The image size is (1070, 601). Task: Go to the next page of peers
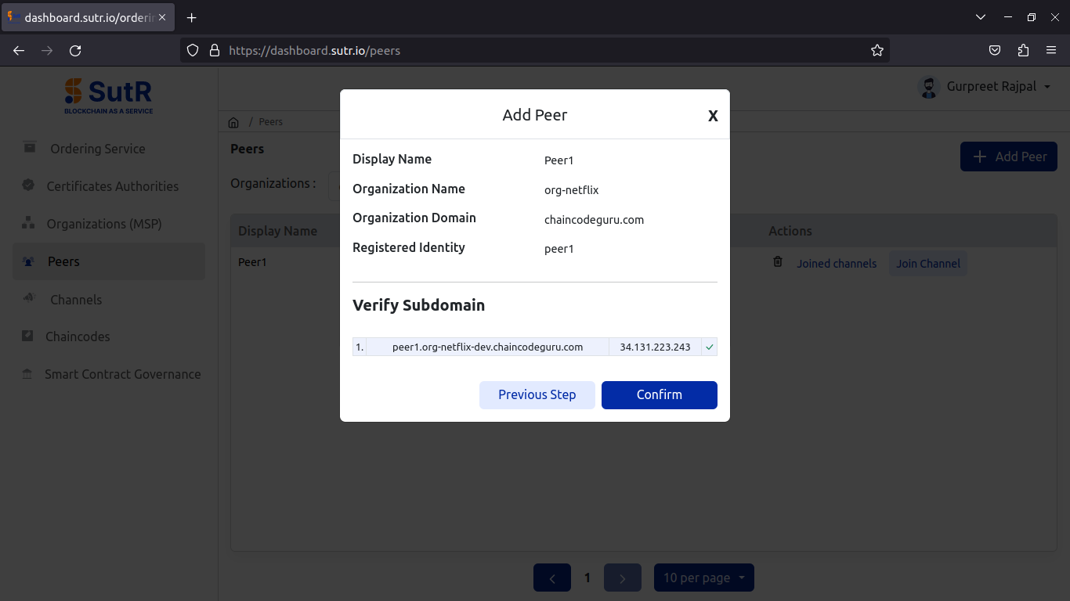tap(623, 578)
